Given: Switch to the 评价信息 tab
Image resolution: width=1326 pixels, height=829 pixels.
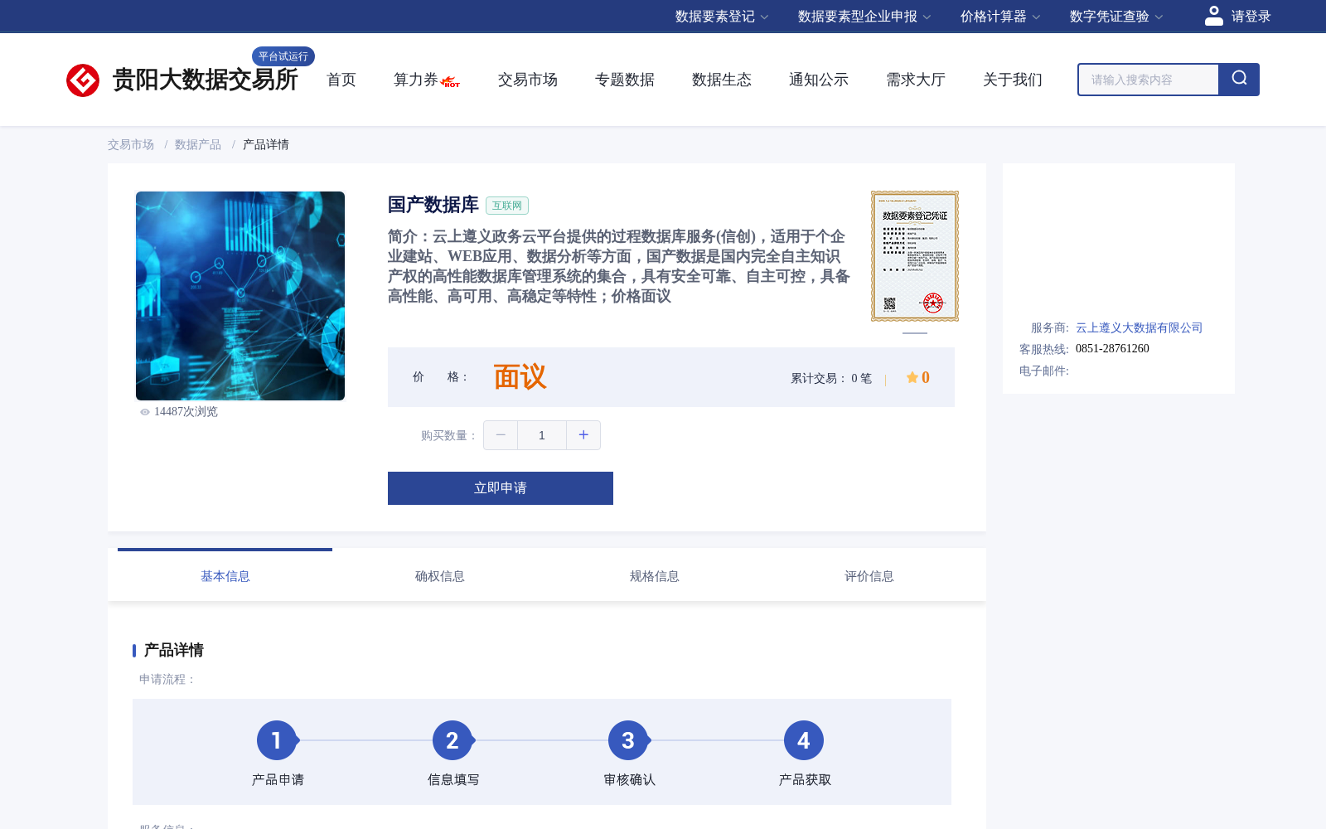Looking at the screenshot, I should pyautogui.click(x=869, y=575).
